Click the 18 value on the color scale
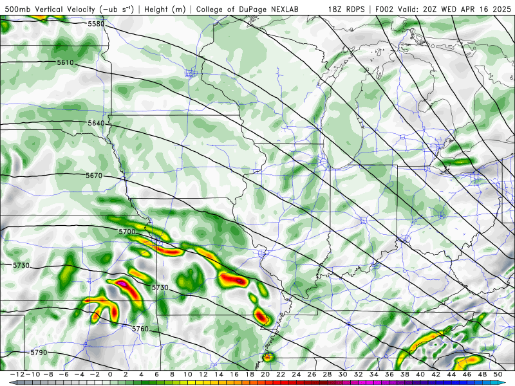Viewport: 515px width, 386px height. [250, 374]
